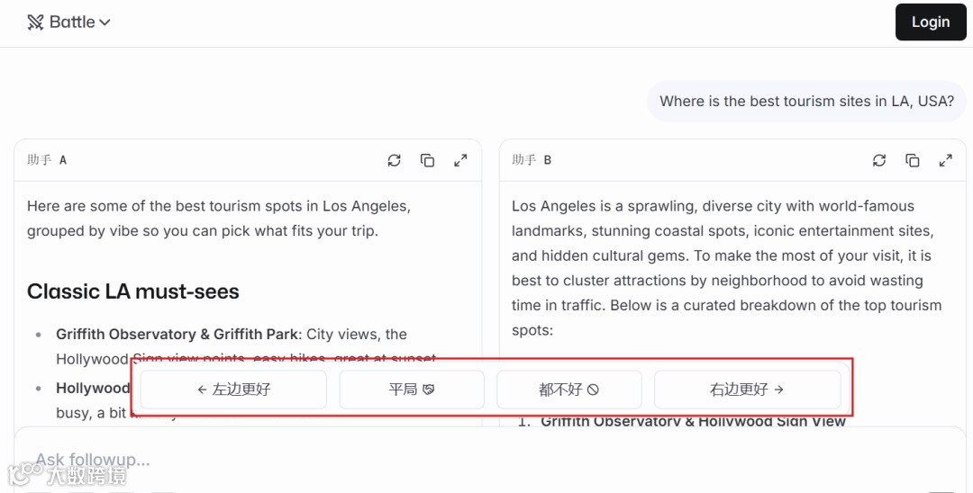Click the user prompt bubble about LA tourism
Screen dimensions: 973x493
tap(806, 101)
